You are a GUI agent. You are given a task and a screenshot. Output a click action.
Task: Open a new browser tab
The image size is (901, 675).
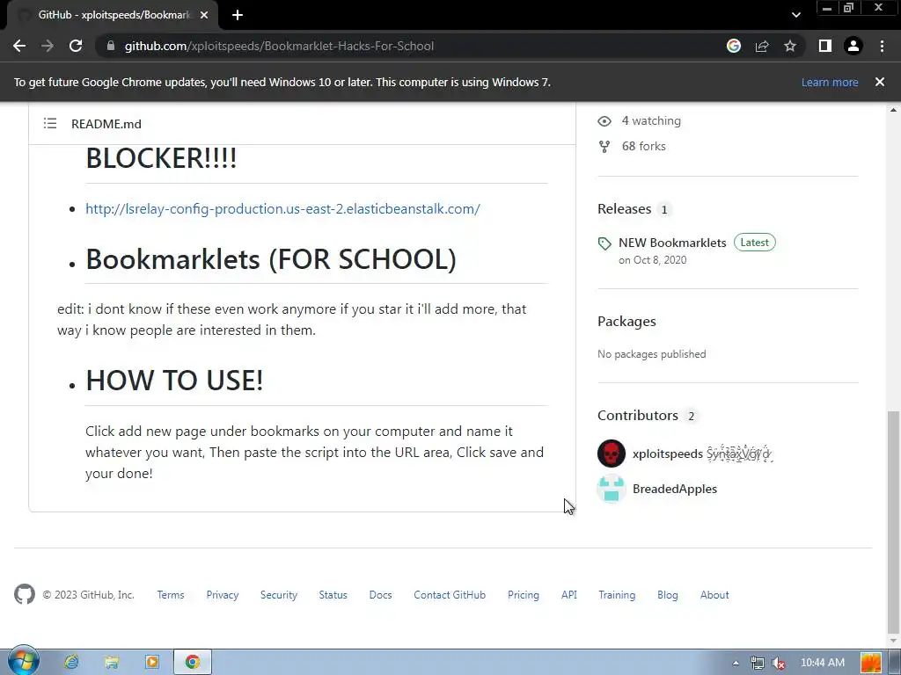[x=238, y=16]
